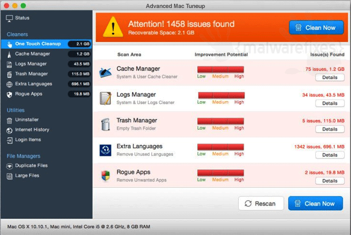The height and width of the screenshot is (235, 351).
Task: Click the Cache Manager improvement potential bar
Action: pyautogui.click(x=221, y=69)
